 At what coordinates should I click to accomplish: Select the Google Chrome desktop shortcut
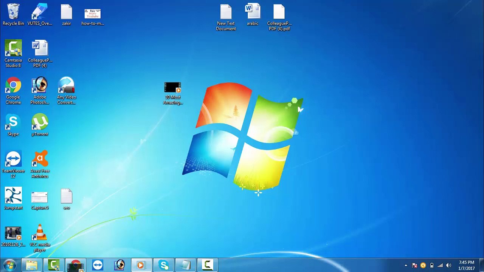coord(13,91)
